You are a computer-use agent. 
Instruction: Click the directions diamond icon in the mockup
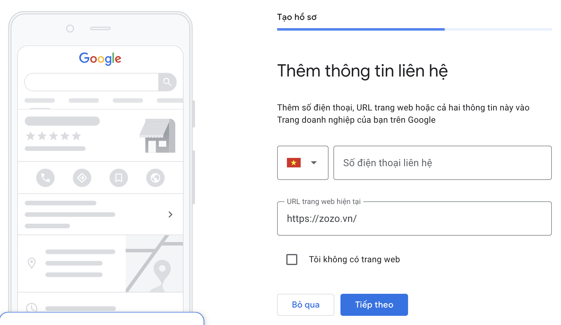coord(82,178)
